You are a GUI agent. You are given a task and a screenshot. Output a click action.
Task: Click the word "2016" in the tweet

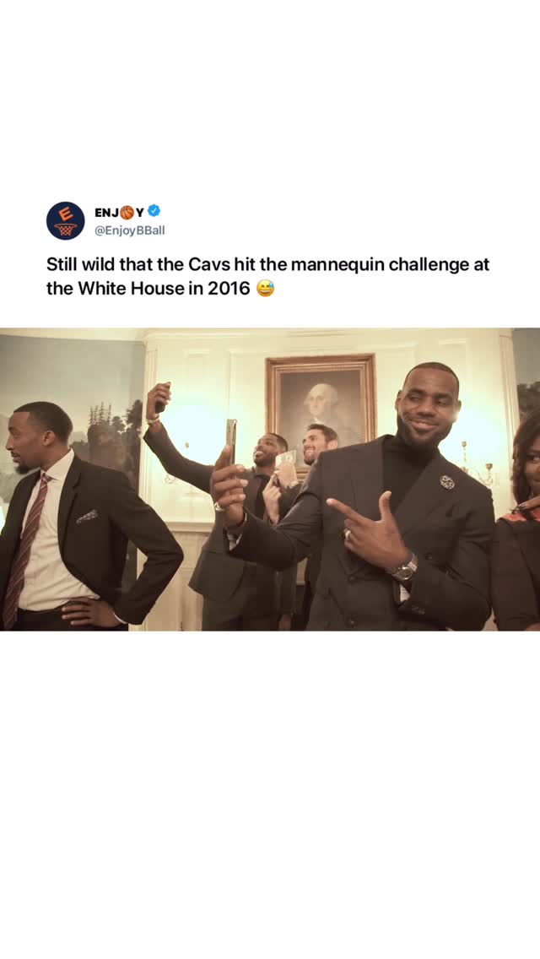point(229,288)
